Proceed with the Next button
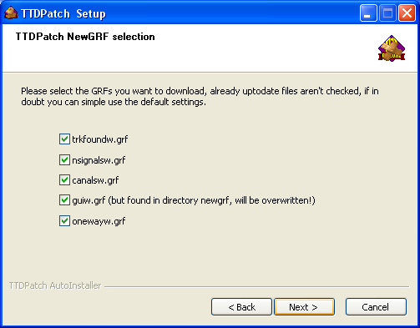This screenshot has width=420, height=328. (305, 307)
